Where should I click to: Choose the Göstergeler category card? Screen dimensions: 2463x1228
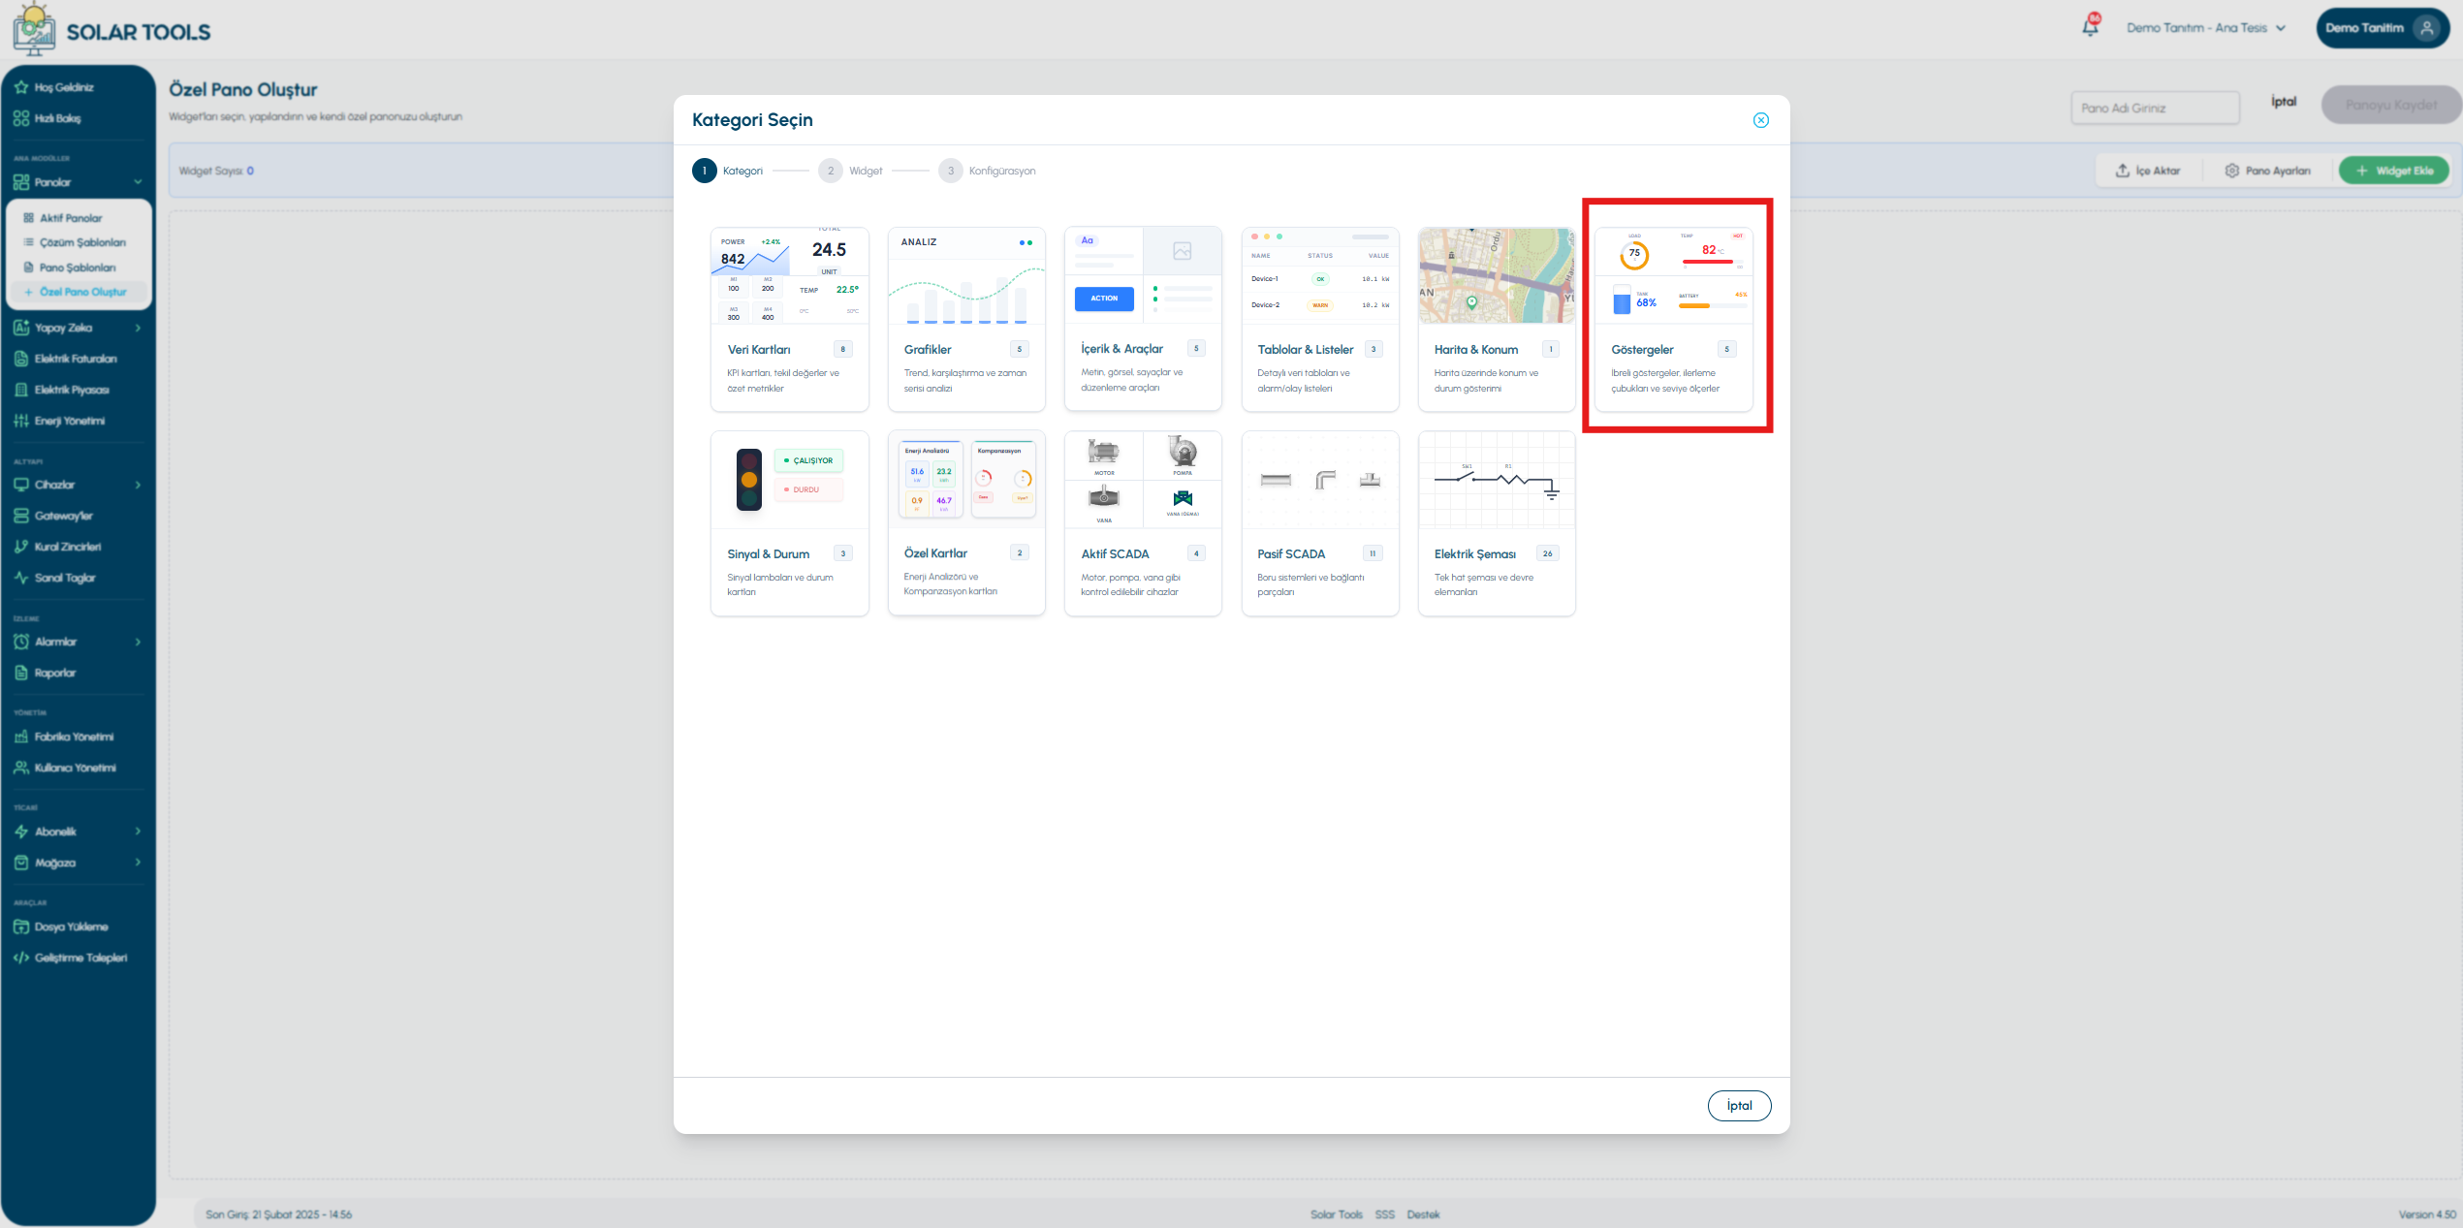pyautogui.click(x=1673, y=320)
